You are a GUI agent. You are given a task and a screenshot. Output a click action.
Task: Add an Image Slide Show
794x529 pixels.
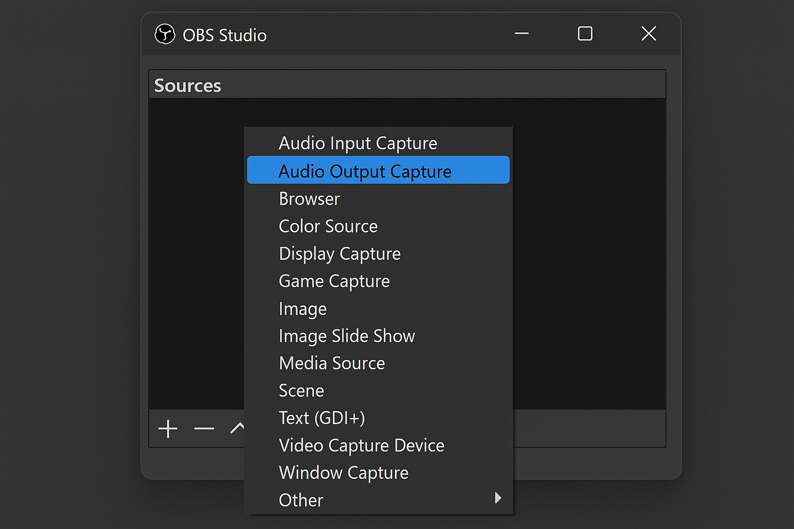346,336
